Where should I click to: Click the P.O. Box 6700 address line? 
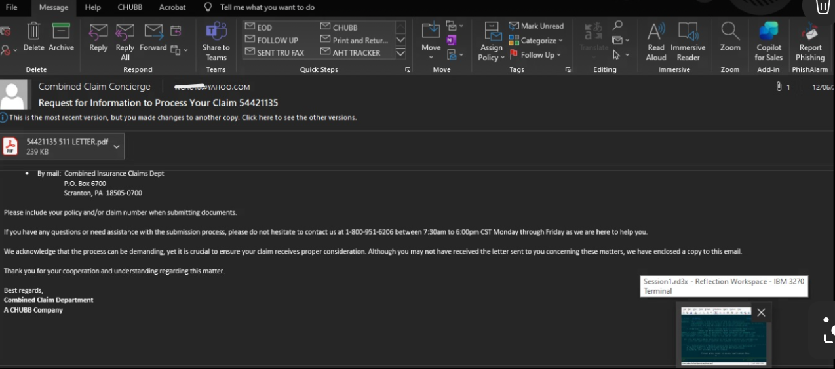click(85, 184)
